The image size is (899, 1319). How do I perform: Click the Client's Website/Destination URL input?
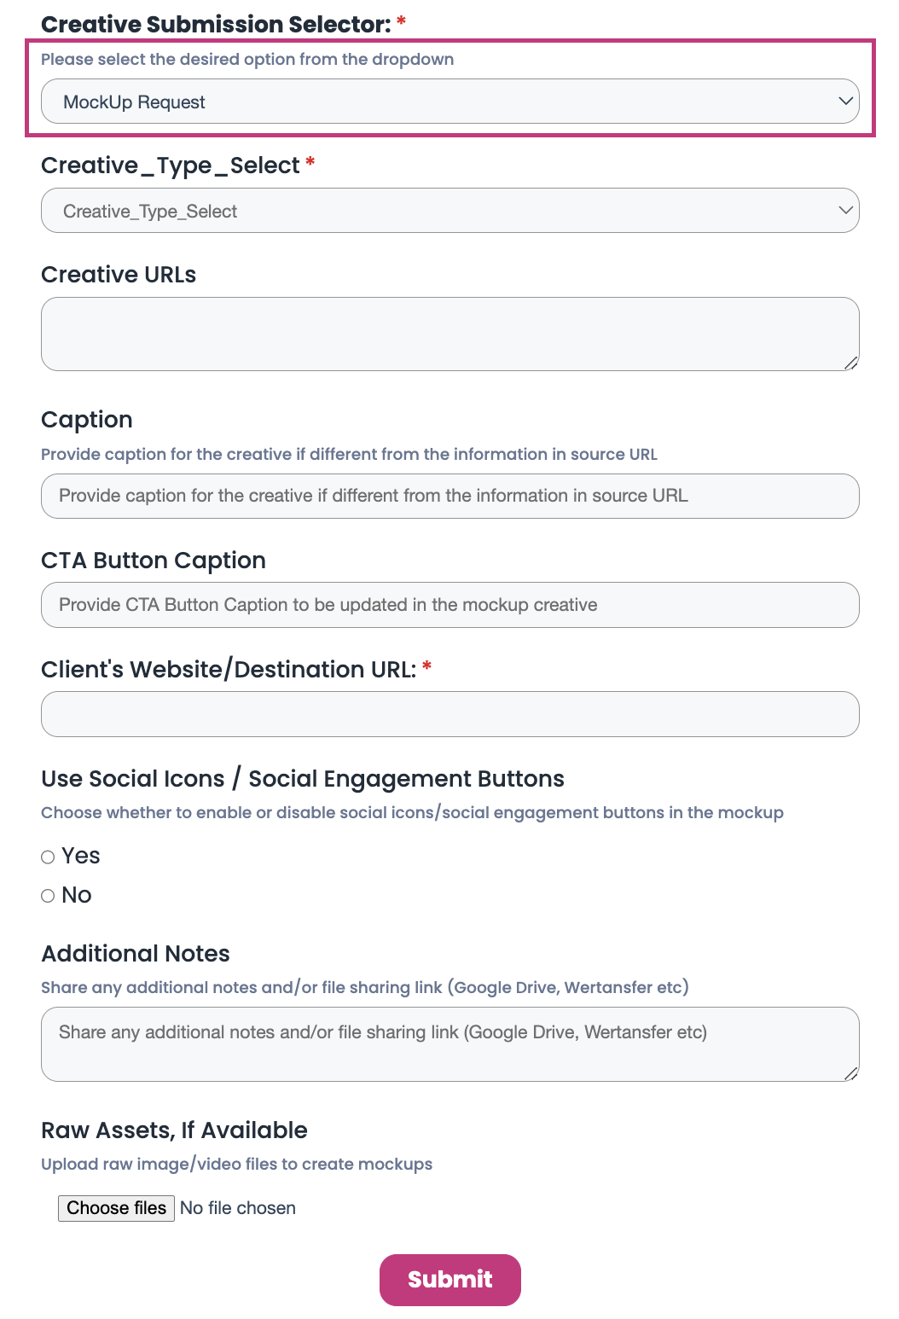click(x=449, y=714)
